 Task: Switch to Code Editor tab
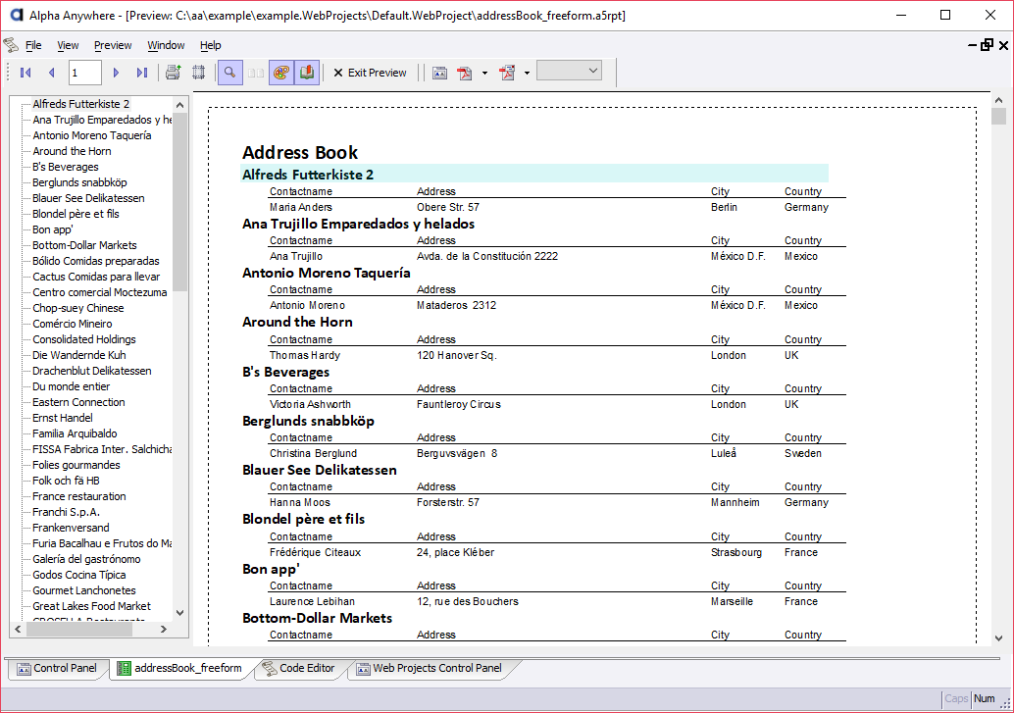tap(299, 668)
